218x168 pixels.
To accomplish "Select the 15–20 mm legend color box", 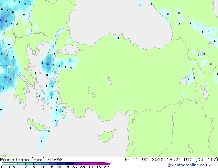I will [53, 164].
